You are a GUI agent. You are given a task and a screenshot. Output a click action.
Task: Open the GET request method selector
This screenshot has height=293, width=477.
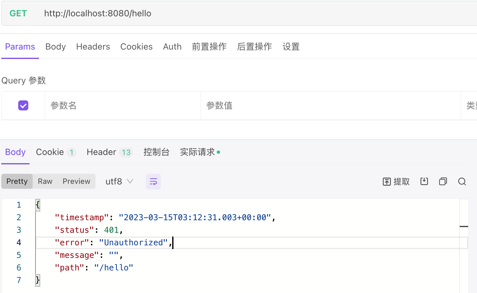18,13
